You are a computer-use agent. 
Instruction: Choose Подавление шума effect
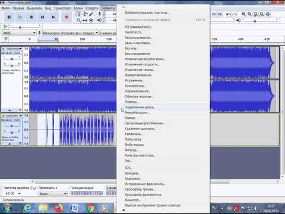pos(163,107)
